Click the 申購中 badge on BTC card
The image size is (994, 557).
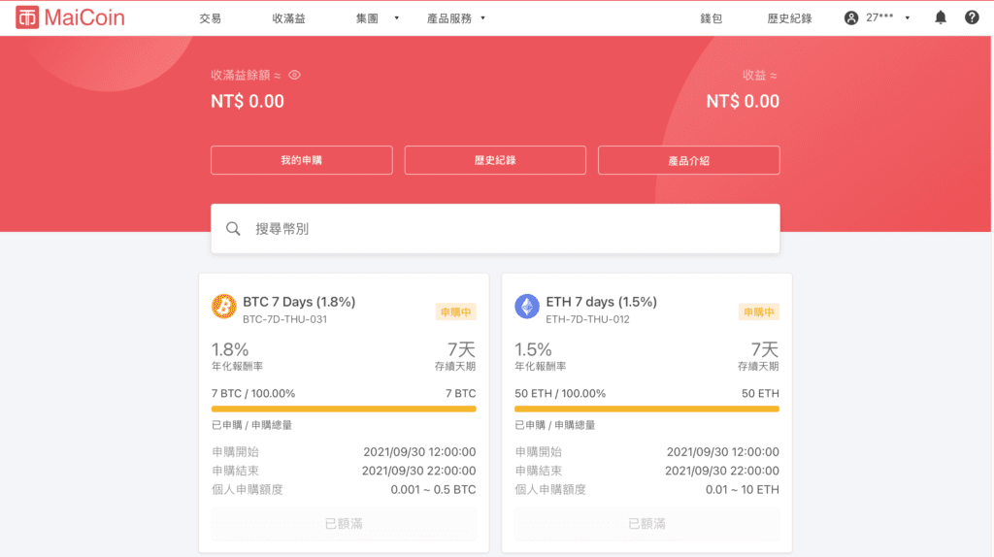(455, 311)
